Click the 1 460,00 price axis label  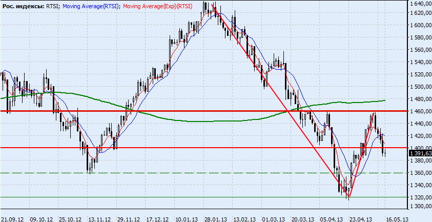[421, 111]
